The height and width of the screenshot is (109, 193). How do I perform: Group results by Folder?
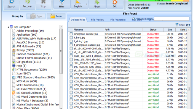pos(56,16)
